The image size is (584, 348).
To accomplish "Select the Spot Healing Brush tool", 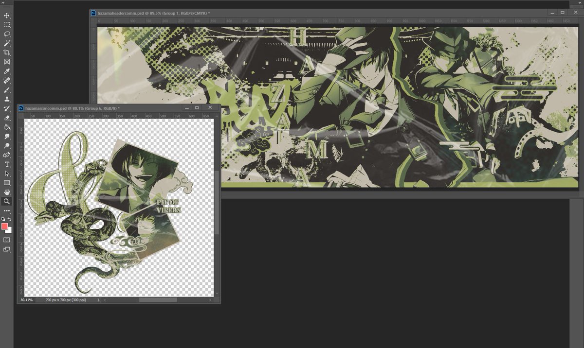I will [x=7, y=81].
